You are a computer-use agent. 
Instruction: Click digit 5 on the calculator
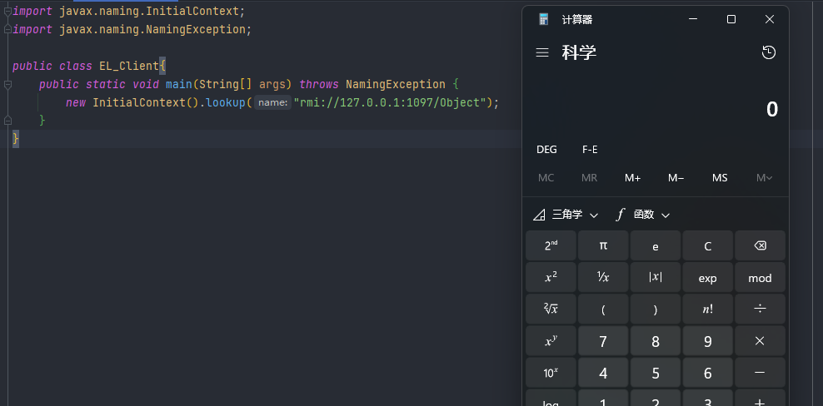656,373
